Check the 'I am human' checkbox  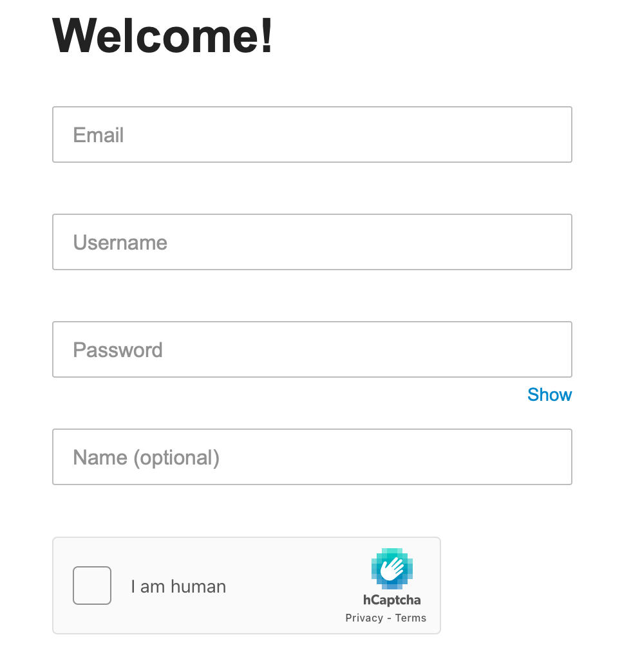point(92,586)
